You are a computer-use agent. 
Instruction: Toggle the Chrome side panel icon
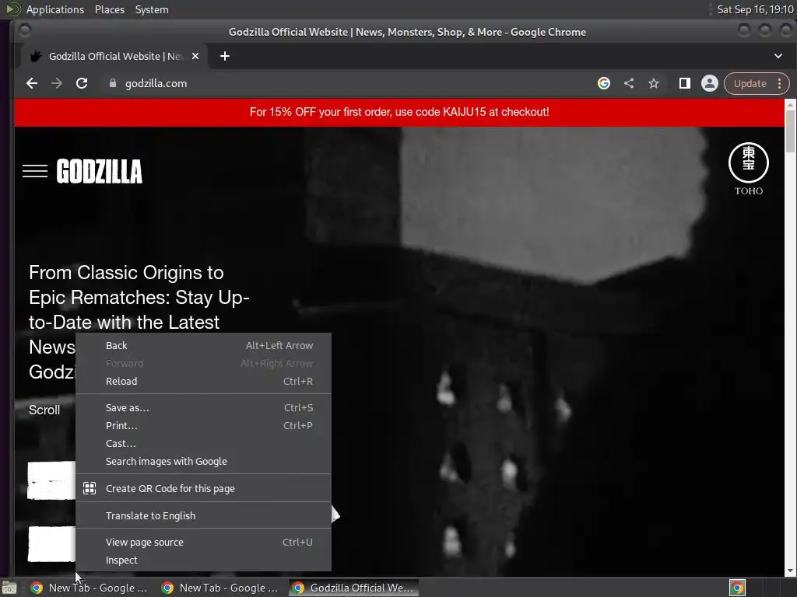[x=685, y=83]
